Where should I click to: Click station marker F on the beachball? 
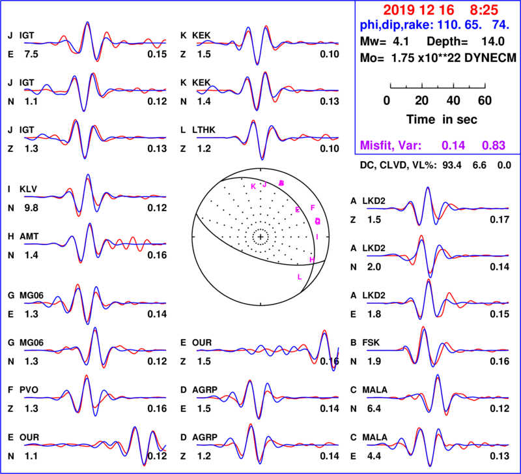[x=313, y=208]
